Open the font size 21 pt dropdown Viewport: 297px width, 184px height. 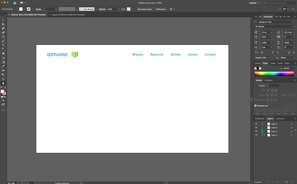tap(271, 32)
